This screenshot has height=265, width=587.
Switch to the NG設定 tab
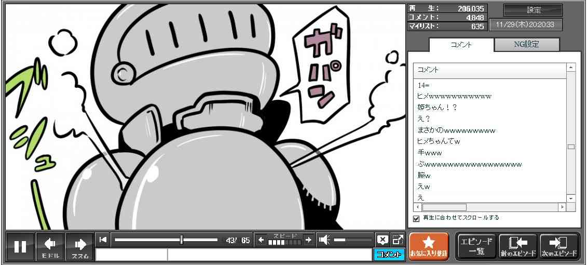click(526, 45)
